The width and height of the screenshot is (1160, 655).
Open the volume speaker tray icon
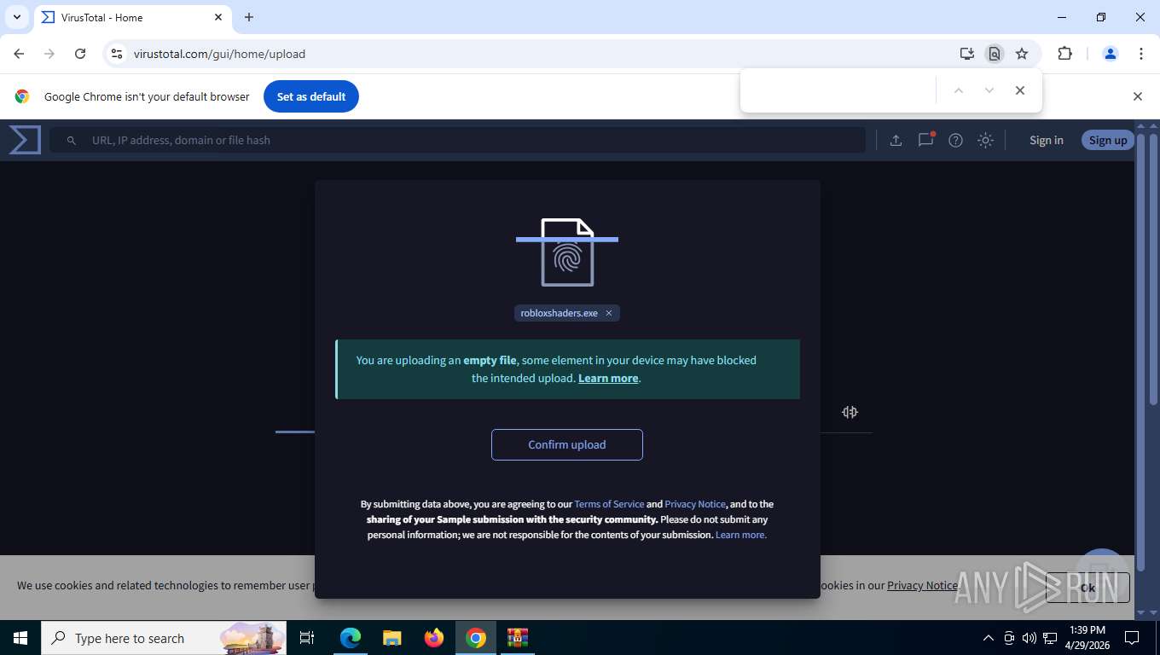click(x=1029, y=638)
